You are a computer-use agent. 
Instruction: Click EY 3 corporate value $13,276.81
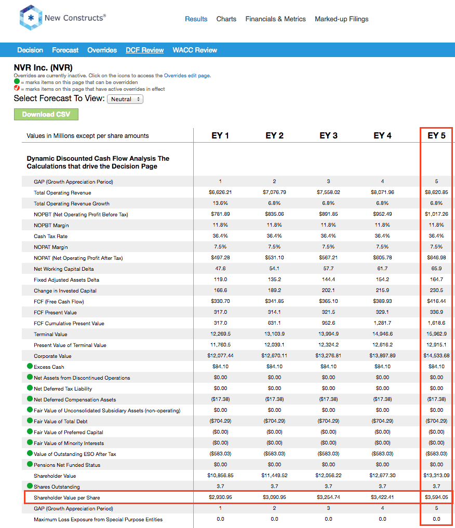click(328, 356)
